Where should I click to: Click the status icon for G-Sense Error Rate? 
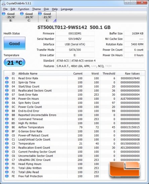[x=7, y=131]
